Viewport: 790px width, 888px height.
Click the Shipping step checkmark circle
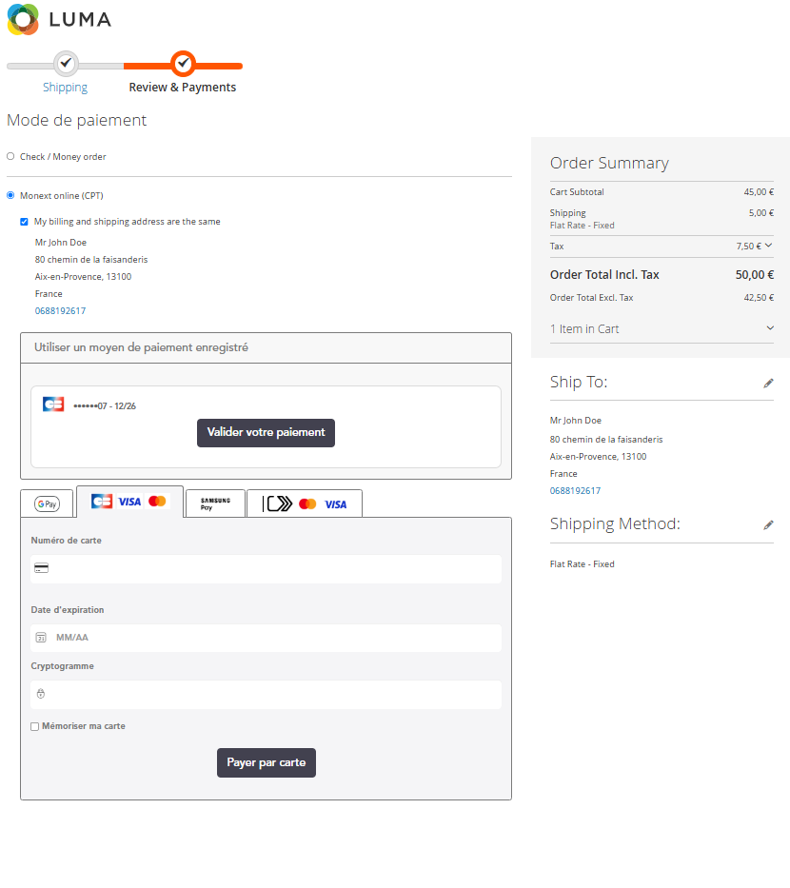pos(65,63)
